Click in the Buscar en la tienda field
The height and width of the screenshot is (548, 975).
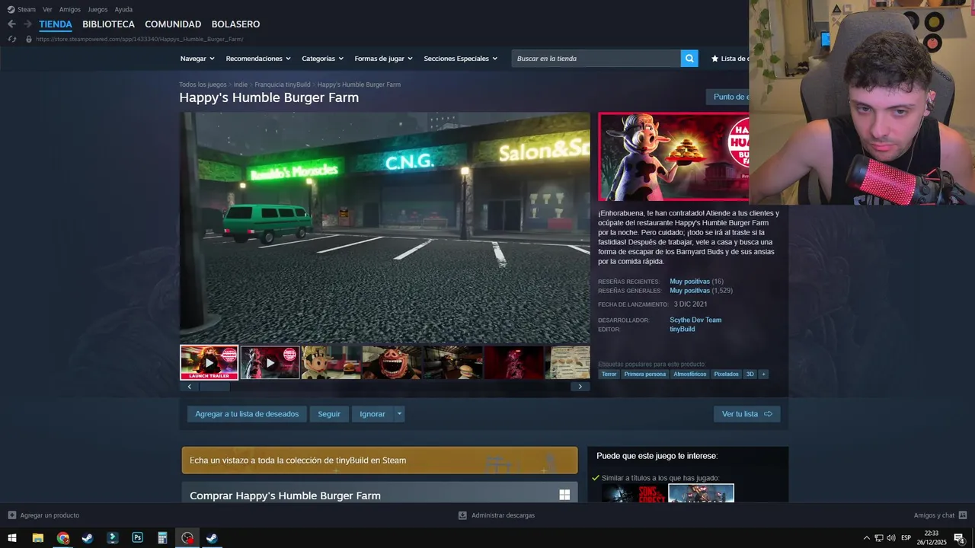596,59
